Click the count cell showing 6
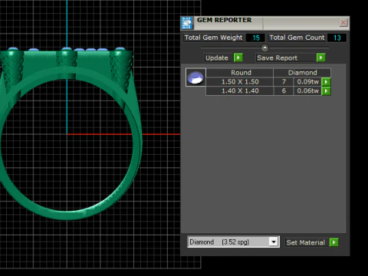Image resolution: width=368 pixels, height=276 pixels. 284,90
